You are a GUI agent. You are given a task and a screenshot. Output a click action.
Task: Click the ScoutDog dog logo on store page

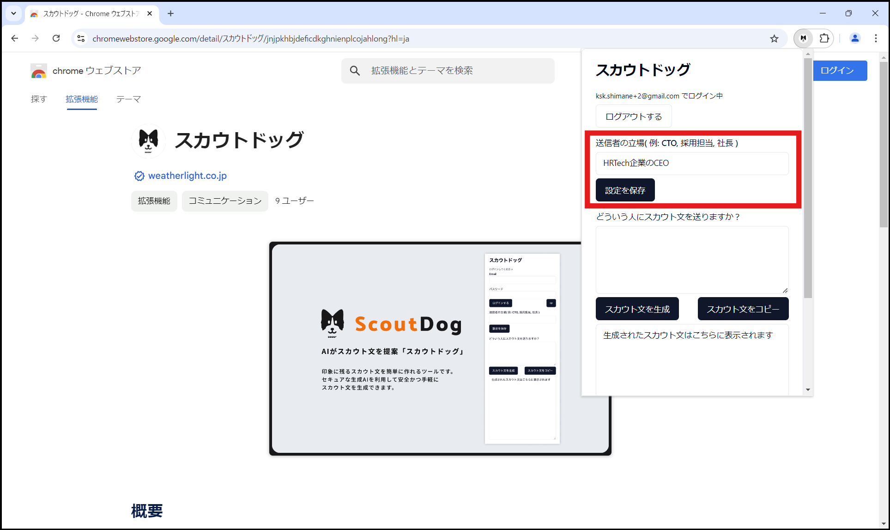point(148,140)
